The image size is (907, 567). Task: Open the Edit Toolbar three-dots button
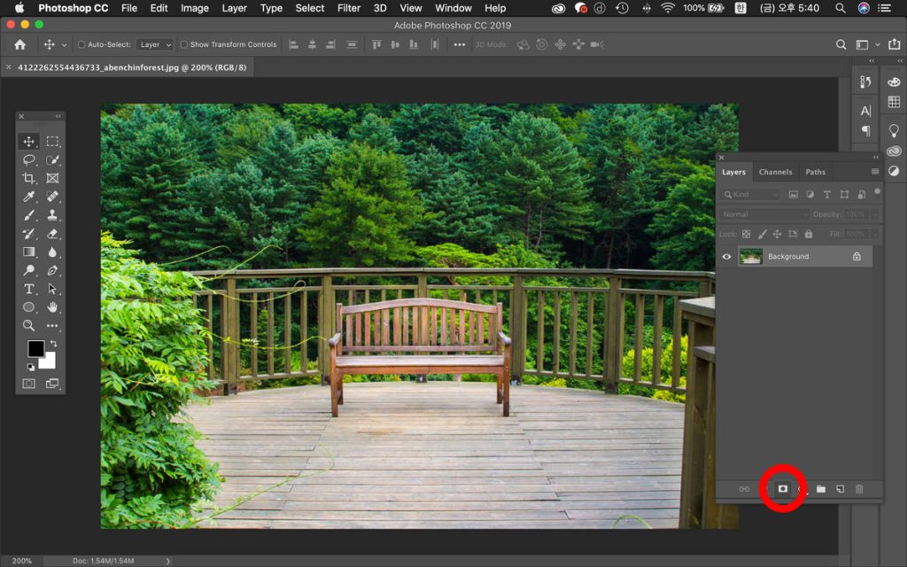click(52, 326)
